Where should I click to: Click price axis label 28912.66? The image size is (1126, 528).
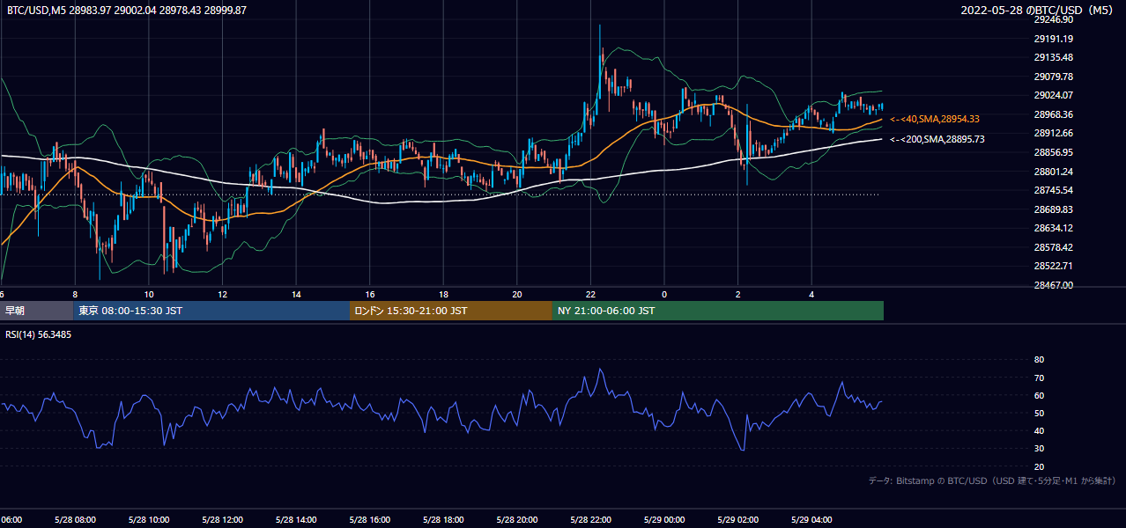pyautogui.click(x=1053, y=134)
